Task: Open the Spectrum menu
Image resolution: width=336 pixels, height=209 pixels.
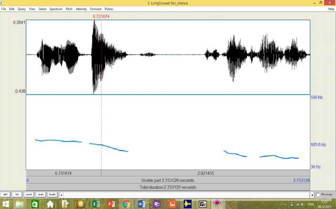Action: pos(56,9)
